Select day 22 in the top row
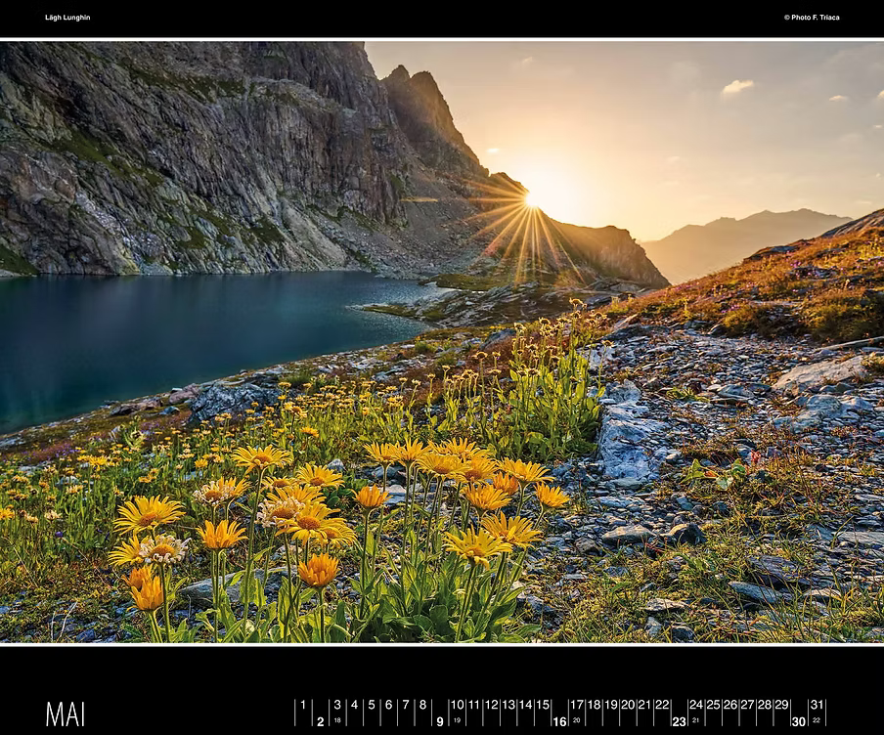The height and width of the screenshot is (735, 884). (x=662, y=705)
